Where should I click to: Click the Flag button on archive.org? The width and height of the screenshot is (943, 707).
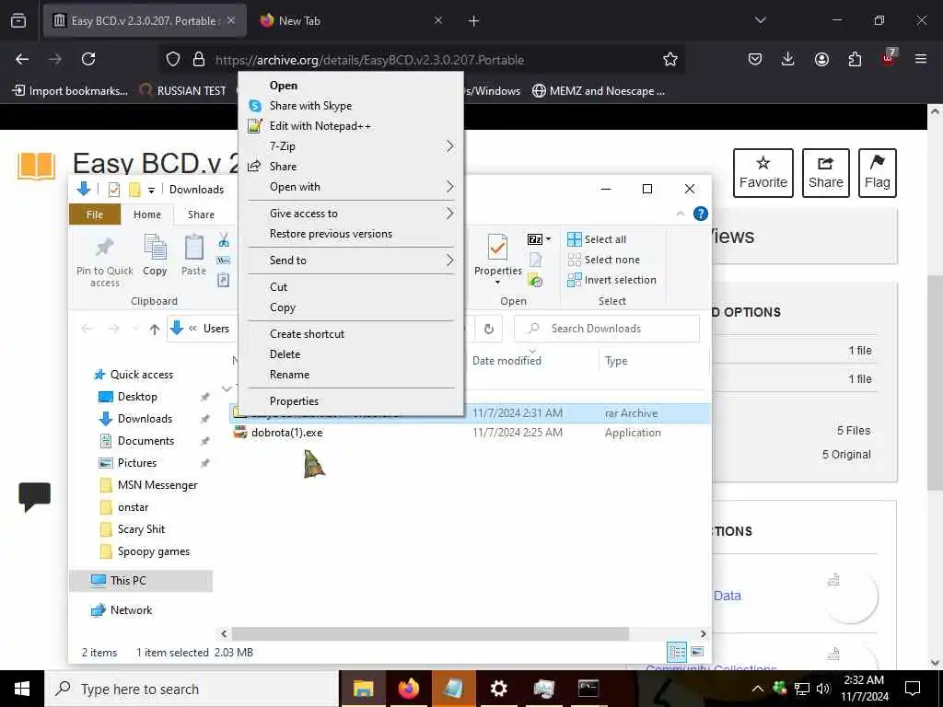click(x=877, y=173)
